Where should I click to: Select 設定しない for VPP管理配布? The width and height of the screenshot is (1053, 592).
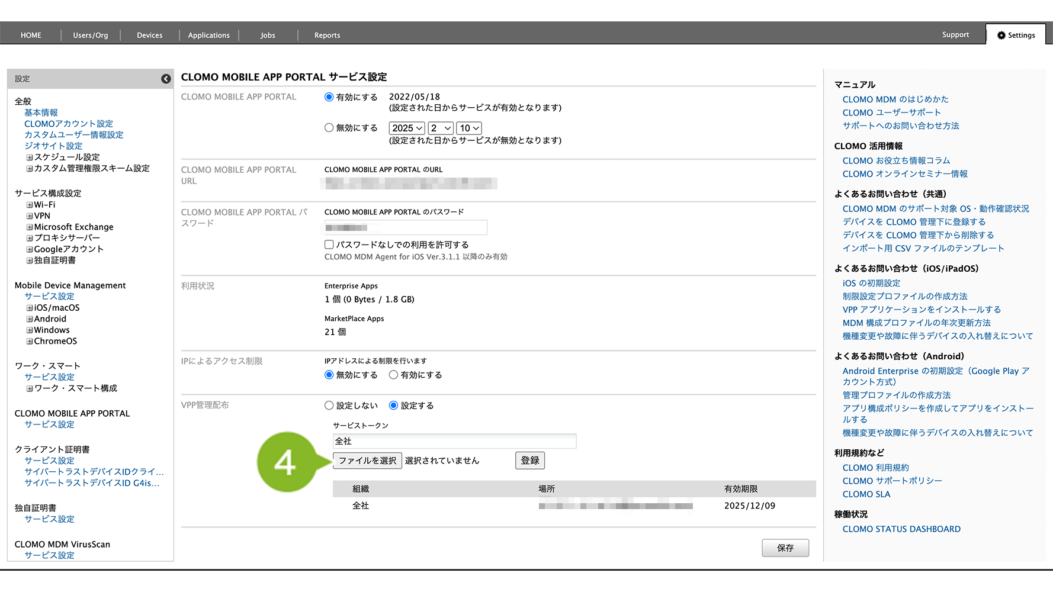pyautogui.click(x=329, y=406)
